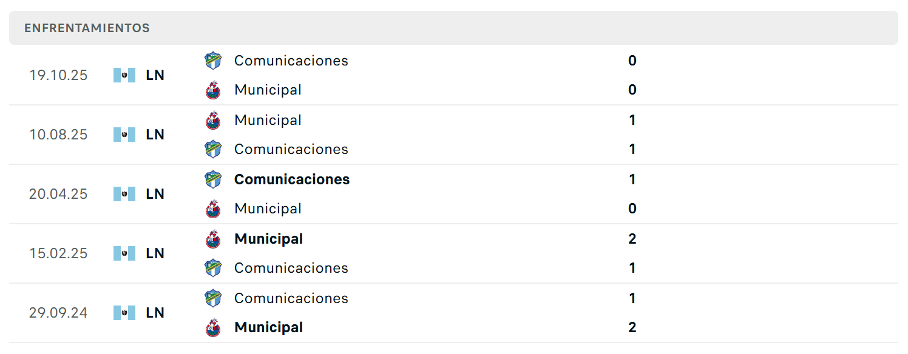Select LN league label for 10.08.25 match

[x=155, y=135]
